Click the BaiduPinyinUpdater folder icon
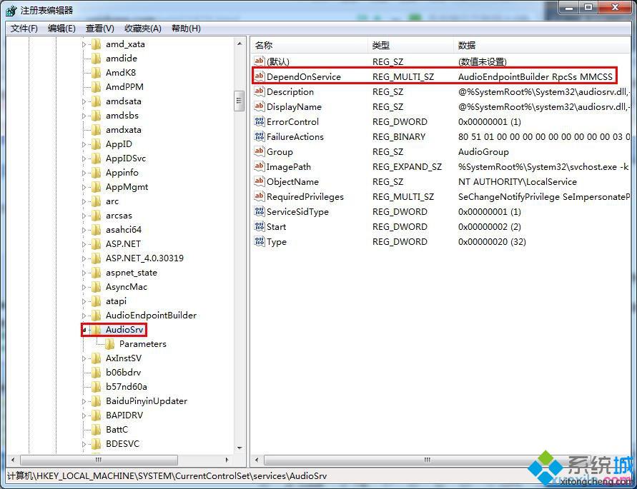Screen dimensions: 637x489 (97, 401)
